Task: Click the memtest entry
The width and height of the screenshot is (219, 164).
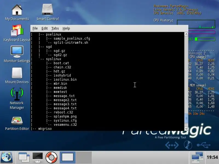Action: [60, 92]
